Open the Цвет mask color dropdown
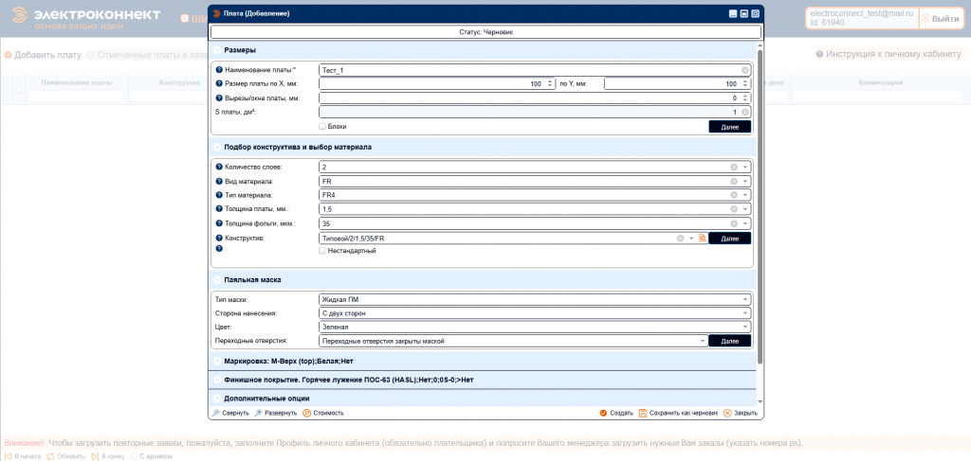 (x=746, y=327)
